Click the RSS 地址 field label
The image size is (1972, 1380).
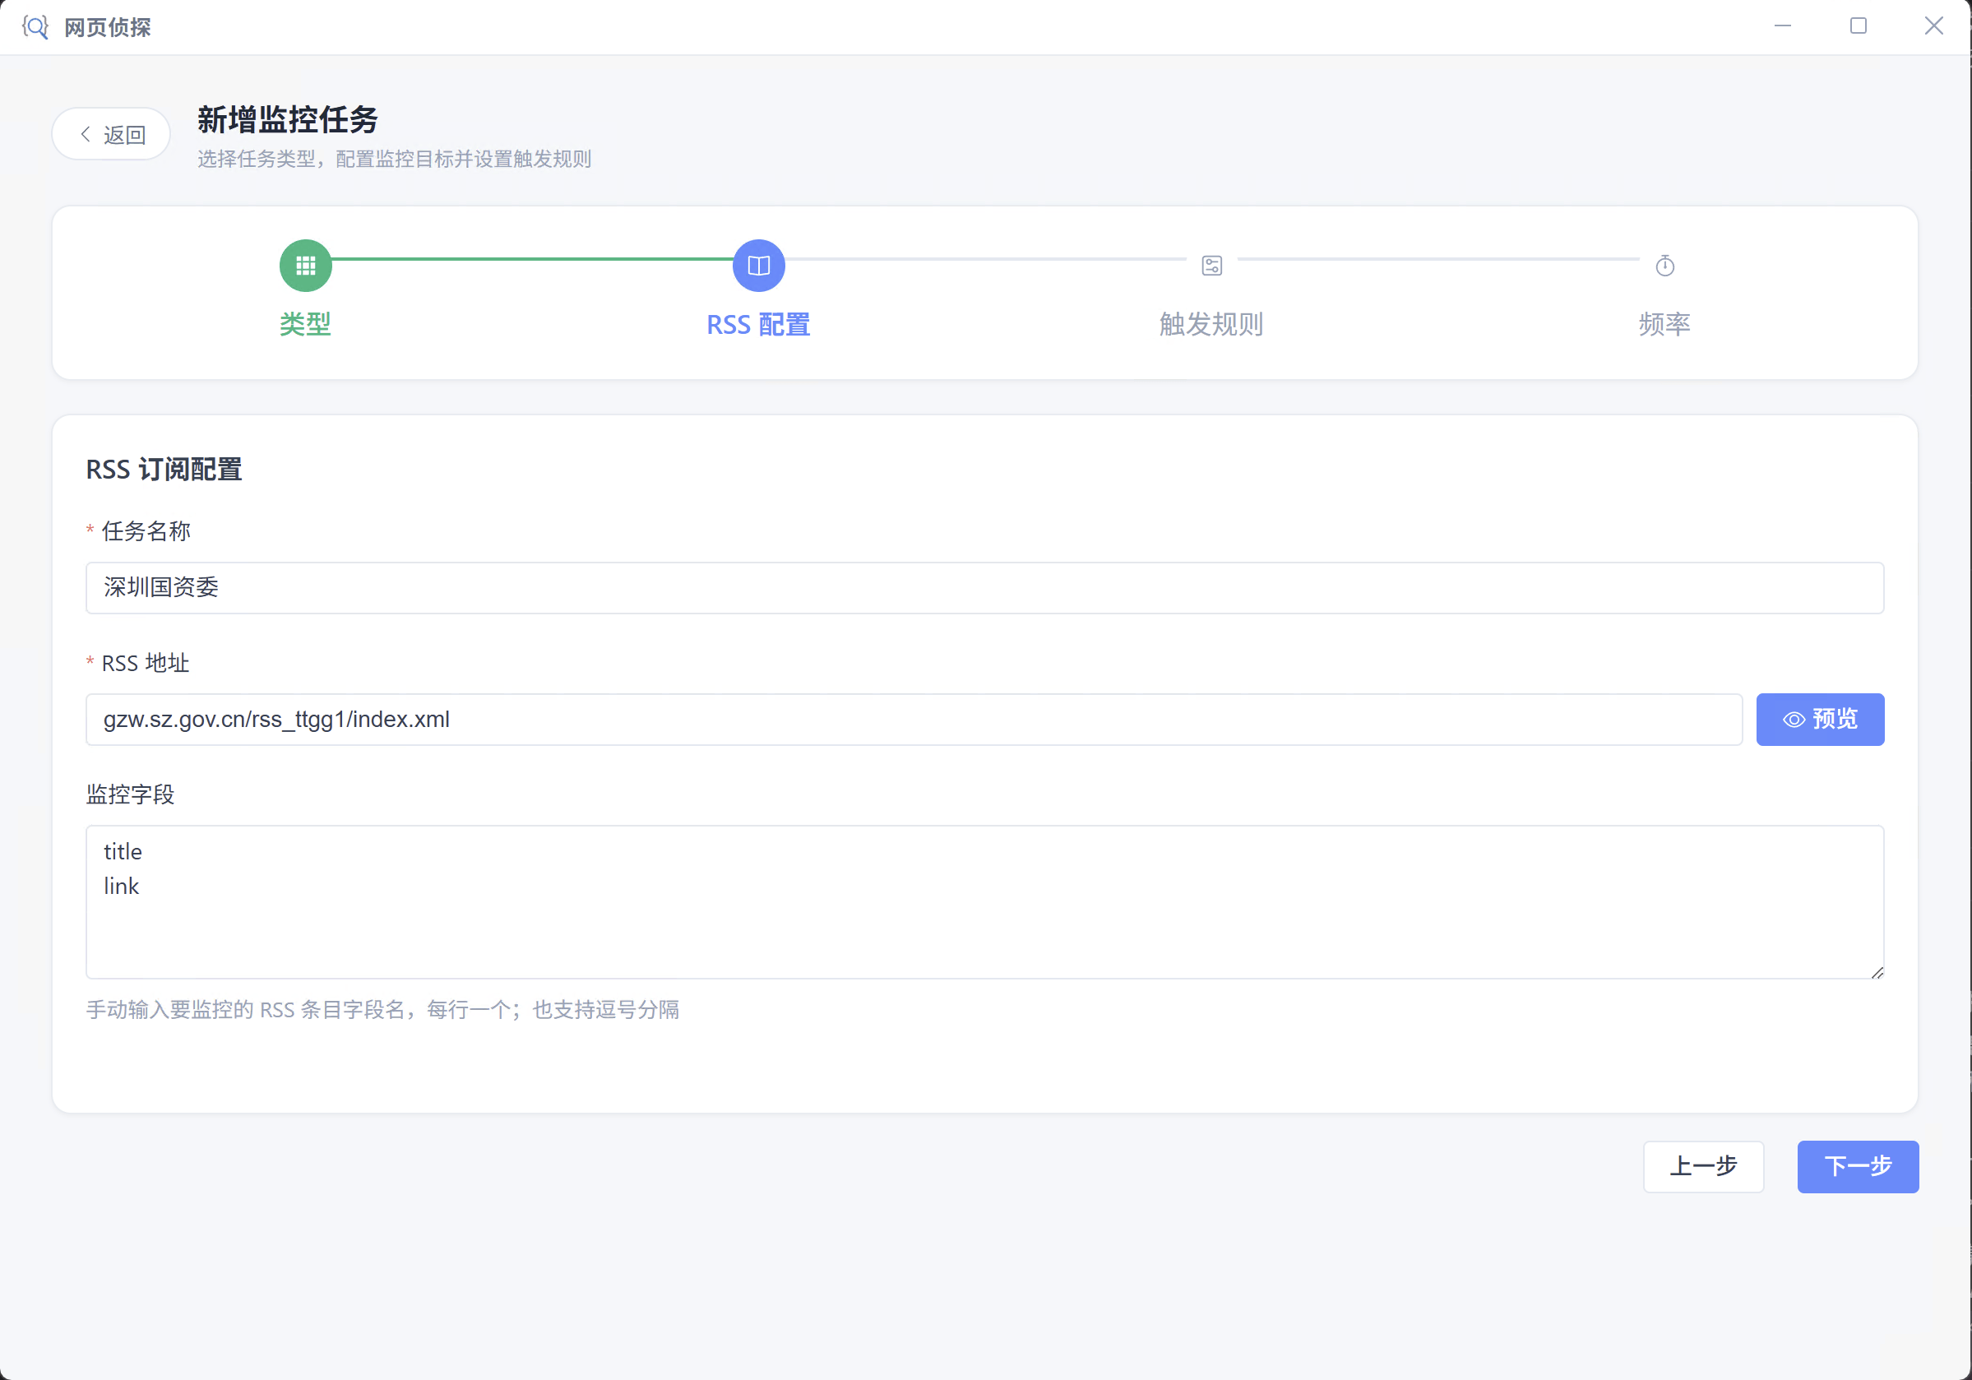pyautogui.click(x=146, y=663)
